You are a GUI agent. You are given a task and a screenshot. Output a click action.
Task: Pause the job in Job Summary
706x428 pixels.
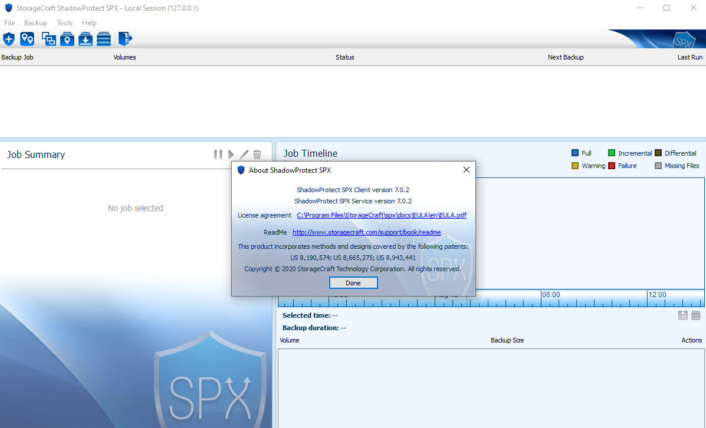click(218, 154)
